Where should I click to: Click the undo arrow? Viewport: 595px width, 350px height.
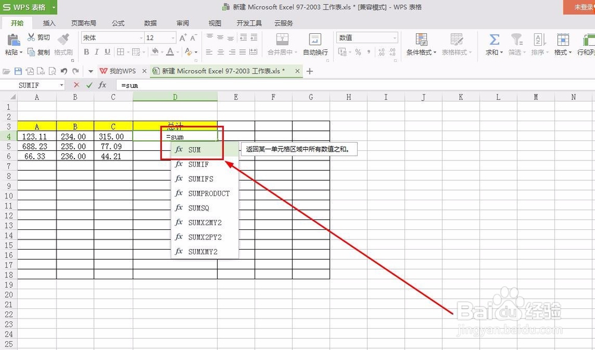click(x=64, y=71)
